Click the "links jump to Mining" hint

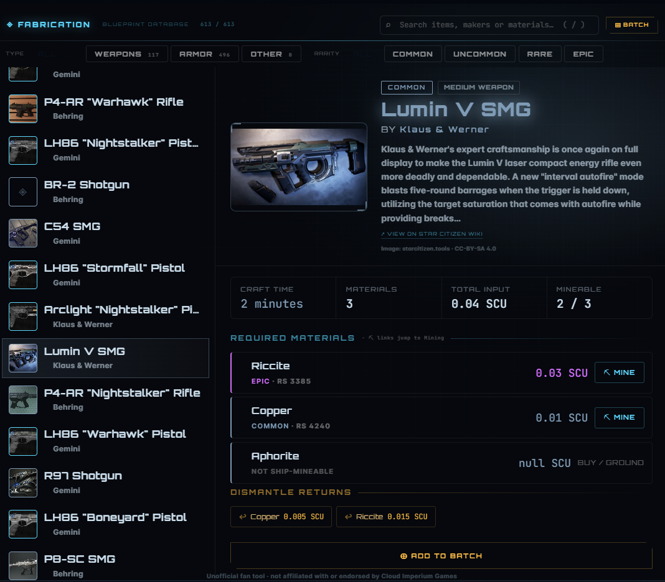[406, 338]
